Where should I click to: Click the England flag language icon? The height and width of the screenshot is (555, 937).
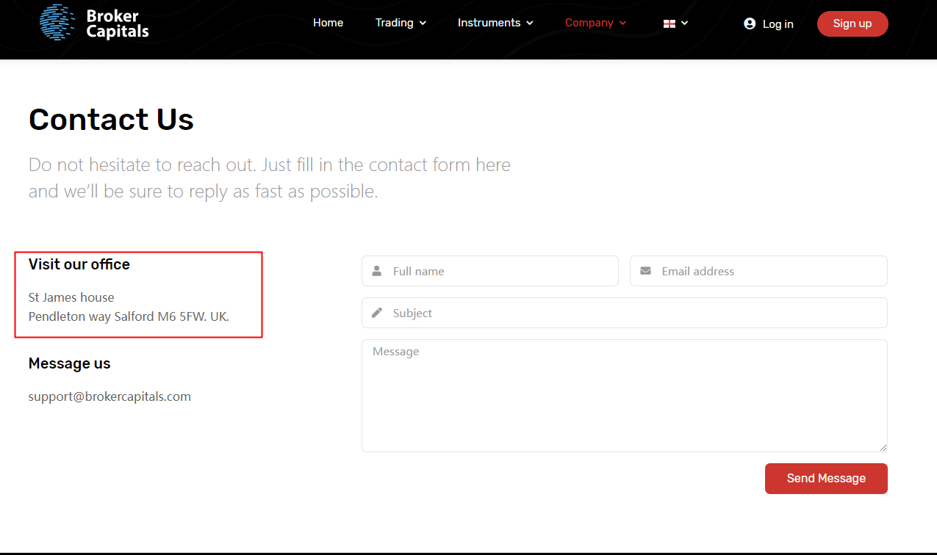pyautogui.click(x=669, y=23)
